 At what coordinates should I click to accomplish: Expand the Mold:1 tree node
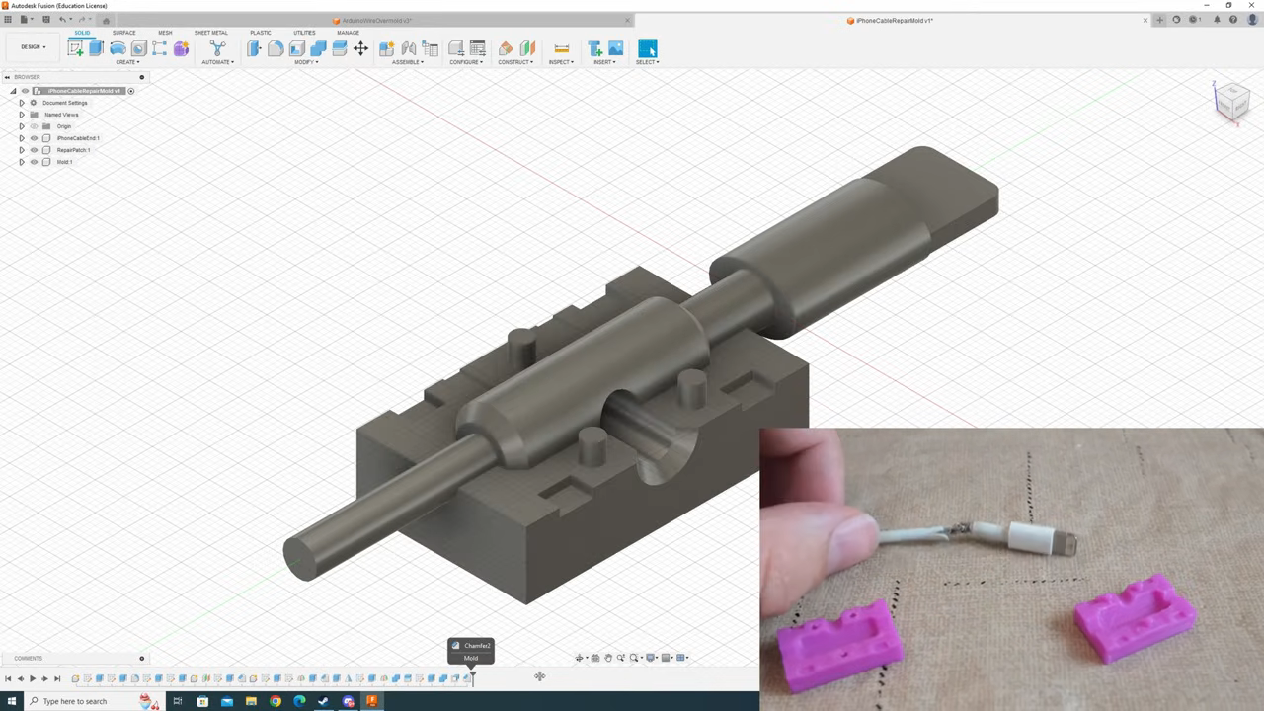click(22, 162)
